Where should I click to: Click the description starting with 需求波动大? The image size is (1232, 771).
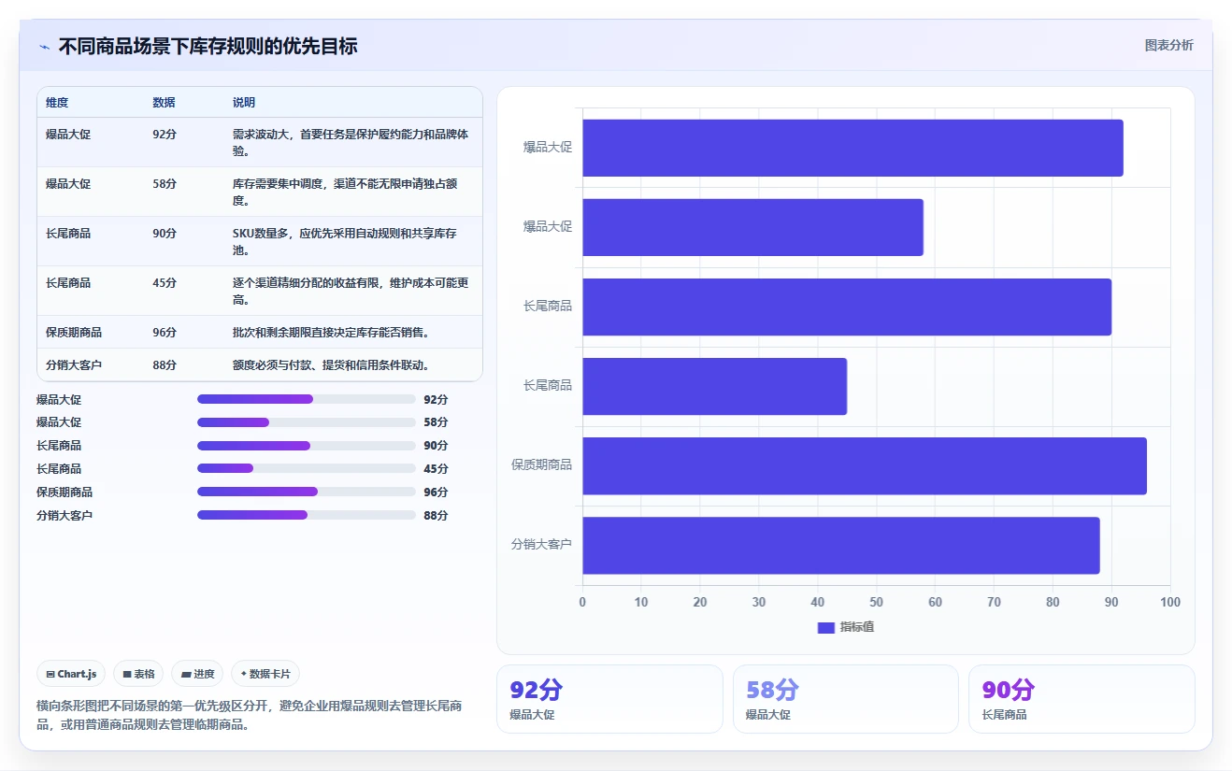click(351, 142)
